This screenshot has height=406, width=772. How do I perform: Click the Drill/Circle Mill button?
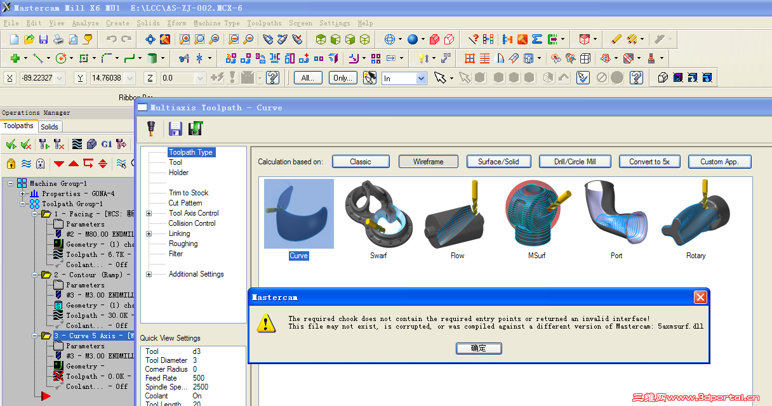coord(575,162)
